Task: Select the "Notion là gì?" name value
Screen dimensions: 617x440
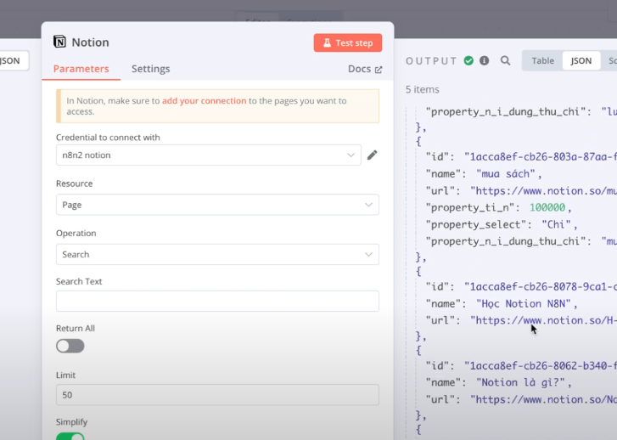Action: [520, 382]
